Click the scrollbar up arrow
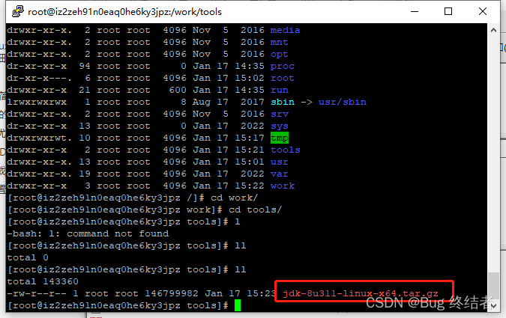506x318 pixels. 493,30
